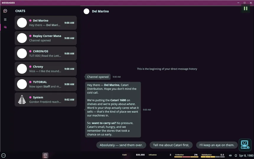The image size is (254, 159).
Task: Open the Chrony robot assistant icon
Action: (245, 145)
